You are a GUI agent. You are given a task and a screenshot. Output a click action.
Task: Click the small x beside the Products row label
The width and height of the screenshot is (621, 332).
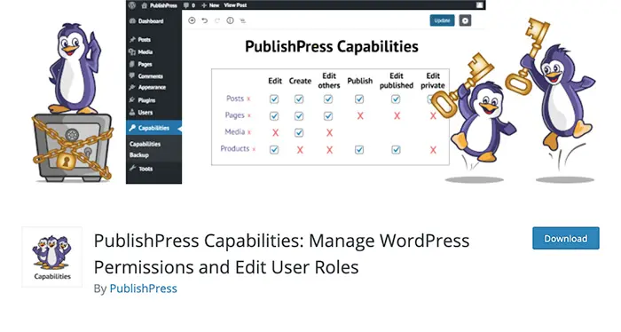click(x=254, y=149)
